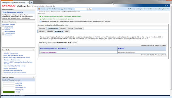Image resolution: width=172 pixels, height=98 pixels.
Task: Click the Interoperability tree link
Action: (x=9, y=33)
